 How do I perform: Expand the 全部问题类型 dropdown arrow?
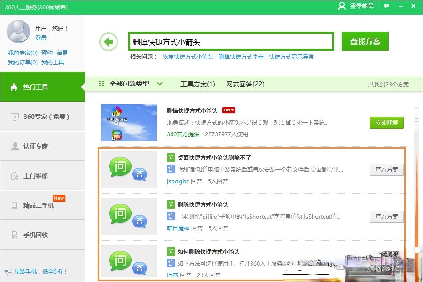coord(160,84)
